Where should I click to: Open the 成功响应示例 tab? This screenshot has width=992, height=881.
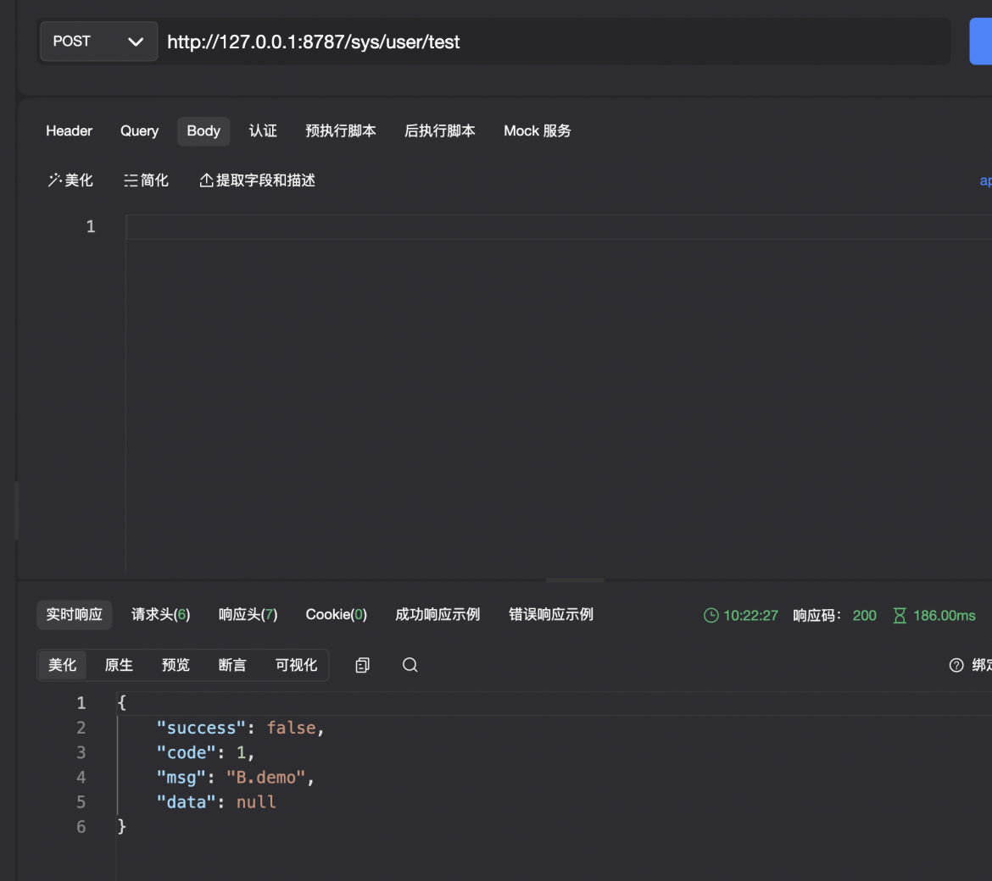(437, 615)
